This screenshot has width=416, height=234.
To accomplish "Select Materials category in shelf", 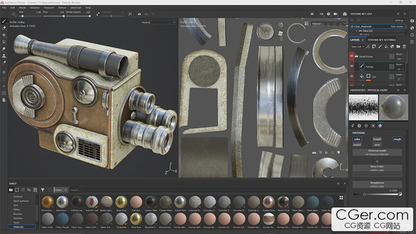I will tap(21, 227).
